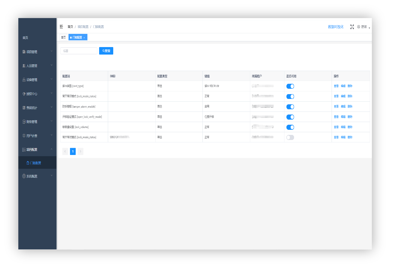Turn off the tamper_alarm_enable switch
This screenshot has width=395, height=268.
pos(290,107)
